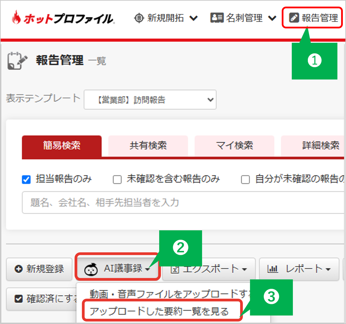Screen dimensions: 346x324
Task: Click the report notebook icon beside 報告管理 heading
Action: 17,61
